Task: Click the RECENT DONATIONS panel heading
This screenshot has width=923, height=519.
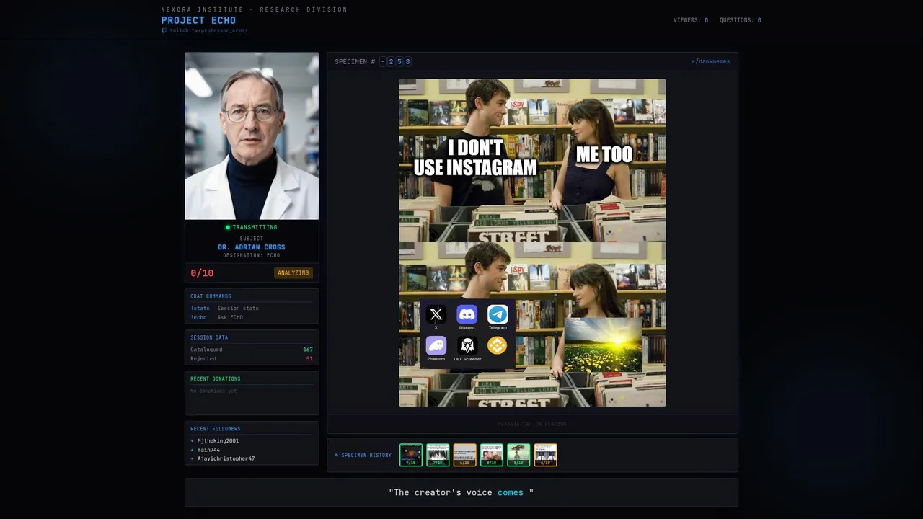Action: tap(216, 378)
